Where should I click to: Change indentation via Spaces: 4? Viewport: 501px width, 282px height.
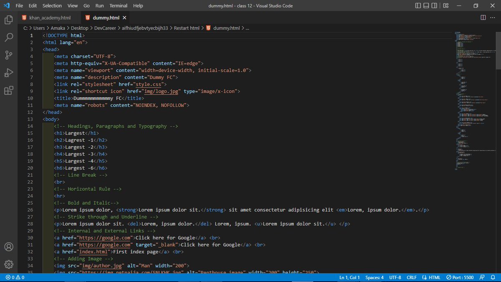pyautogui.click(x=374, y=277)
